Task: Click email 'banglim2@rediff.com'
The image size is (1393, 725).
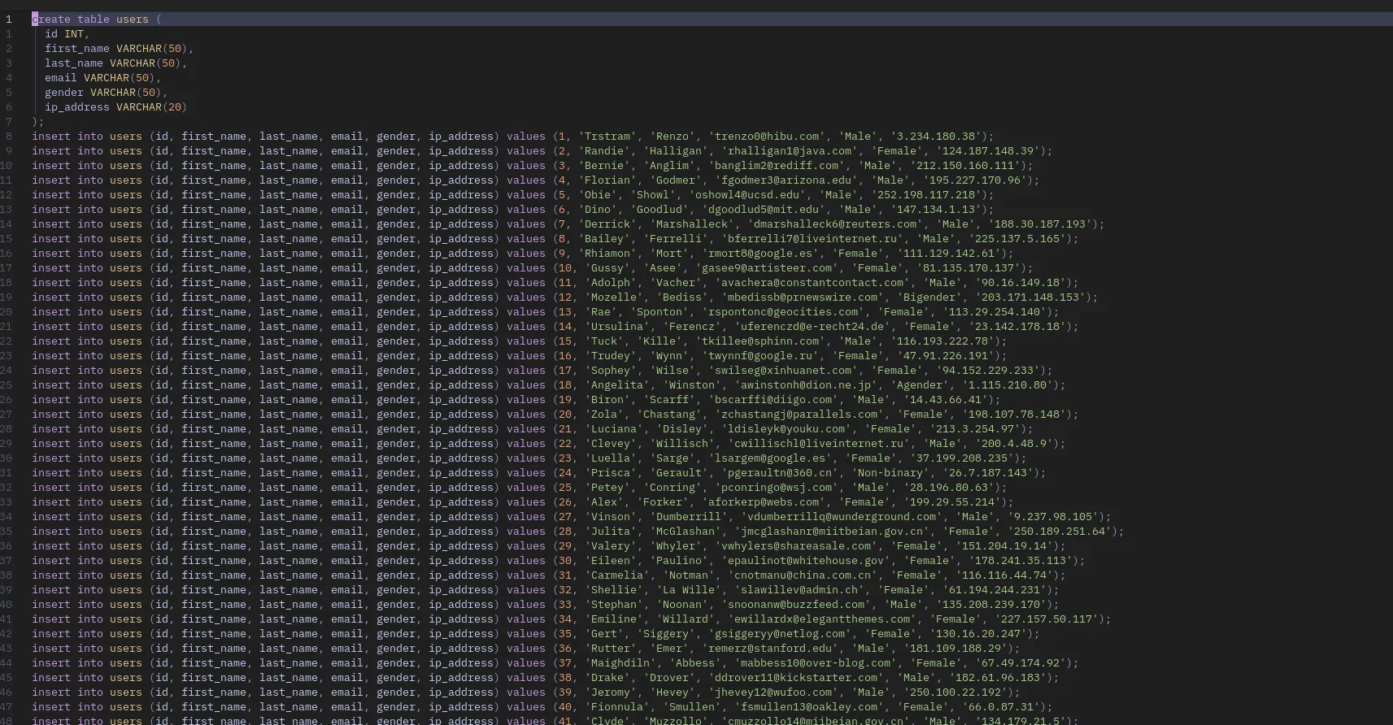Action: coord(777,165)
